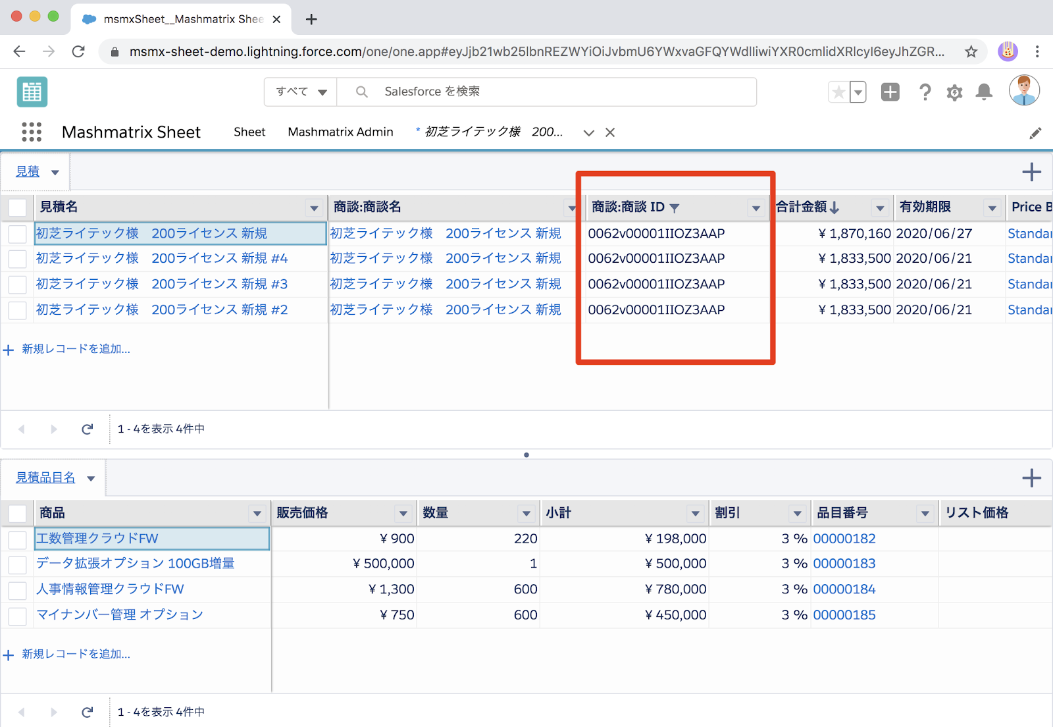Go to previous page in 見積品目名 list
This screenshot has width=1053, height=727.
(21, 712)
